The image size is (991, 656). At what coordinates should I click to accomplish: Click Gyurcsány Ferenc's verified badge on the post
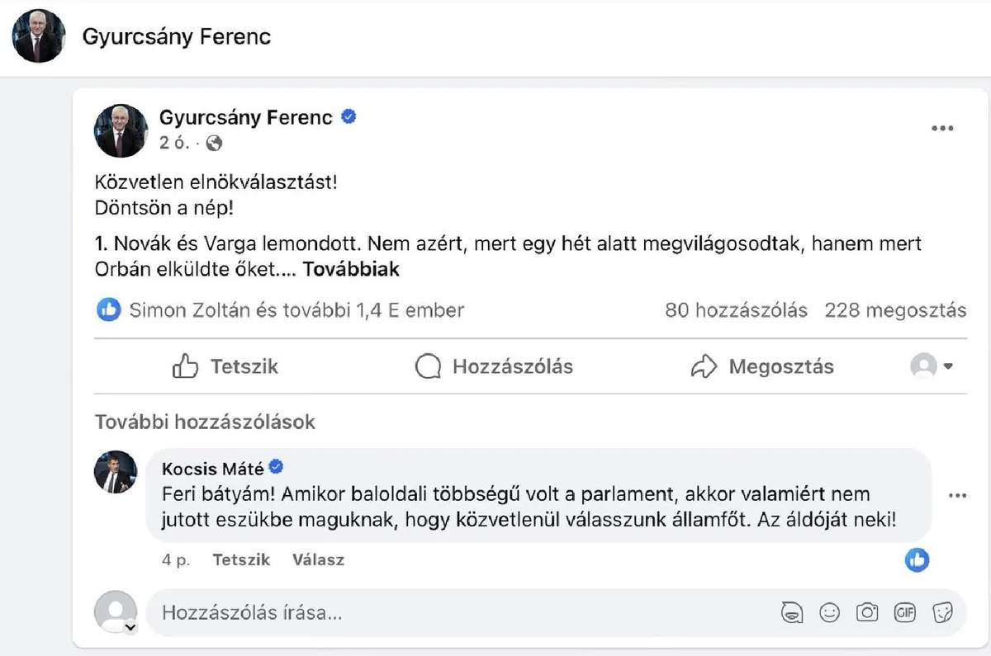[x=349, y=117]
